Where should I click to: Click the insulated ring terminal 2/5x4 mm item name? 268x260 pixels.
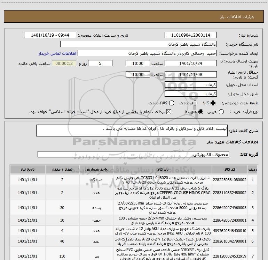[x=163, y=221]
